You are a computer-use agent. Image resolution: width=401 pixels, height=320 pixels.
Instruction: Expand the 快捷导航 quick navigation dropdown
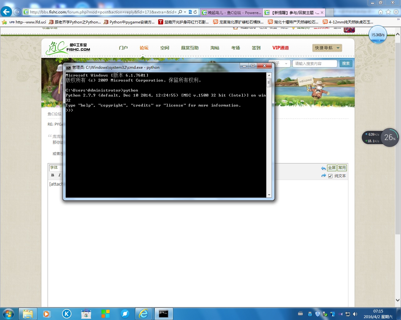(x=327, y=48)
